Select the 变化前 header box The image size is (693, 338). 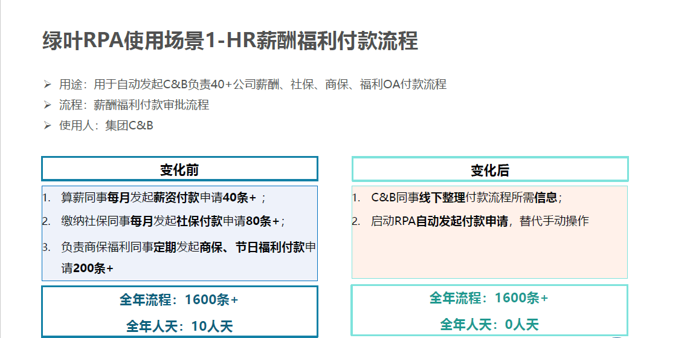pyautogui.click(x=179, y=169)
